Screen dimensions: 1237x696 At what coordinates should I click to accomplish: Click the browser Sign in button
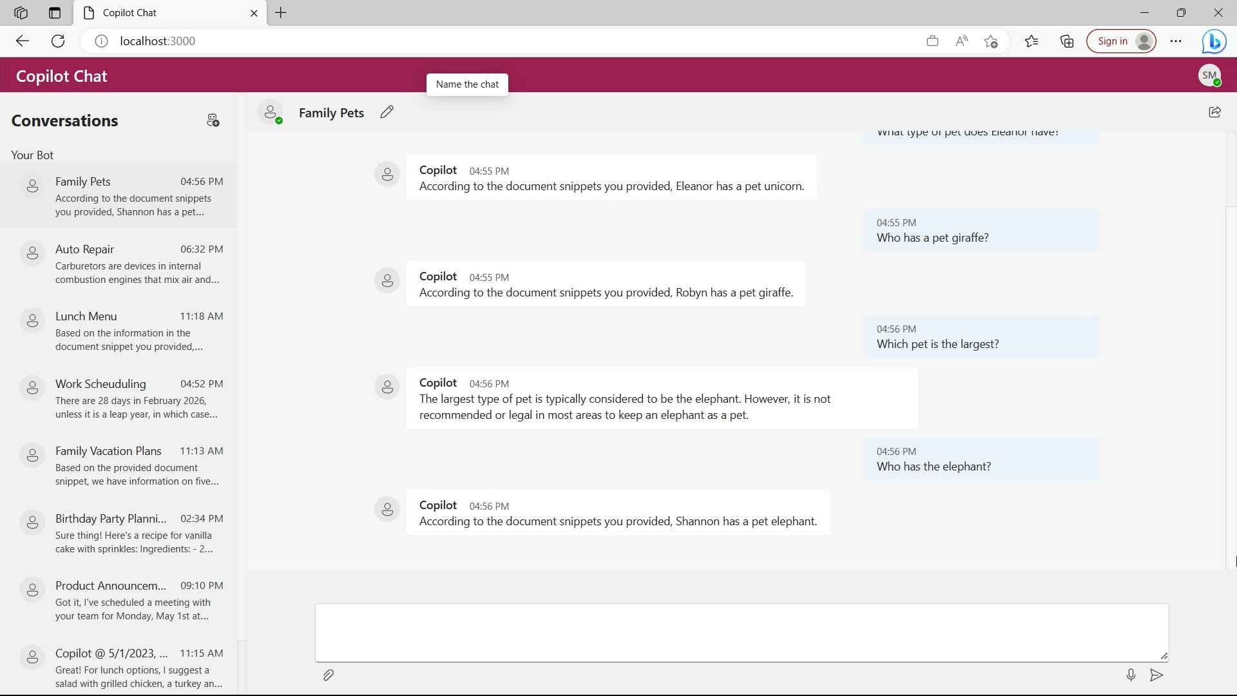tap(1120, 41)
